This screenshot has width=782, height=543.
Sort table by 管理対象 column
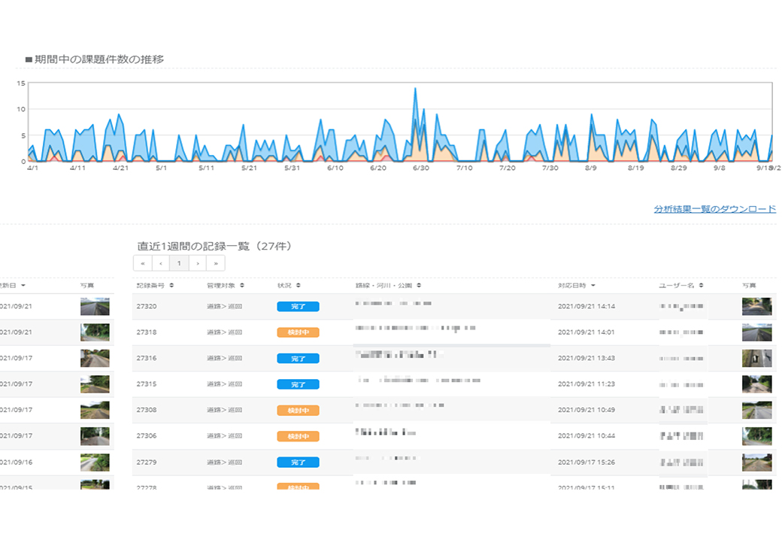tap(226, 286)
